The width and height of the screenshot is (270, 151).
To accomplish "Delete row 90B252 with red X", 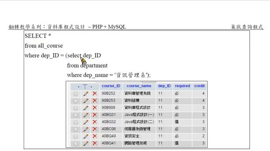I will (94, 94).
